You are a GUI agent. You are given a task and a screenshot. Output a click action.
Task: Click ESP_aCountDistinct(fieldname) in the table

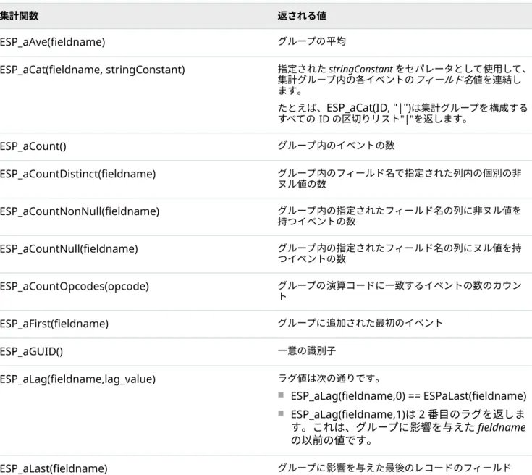[x=77, y=174]
